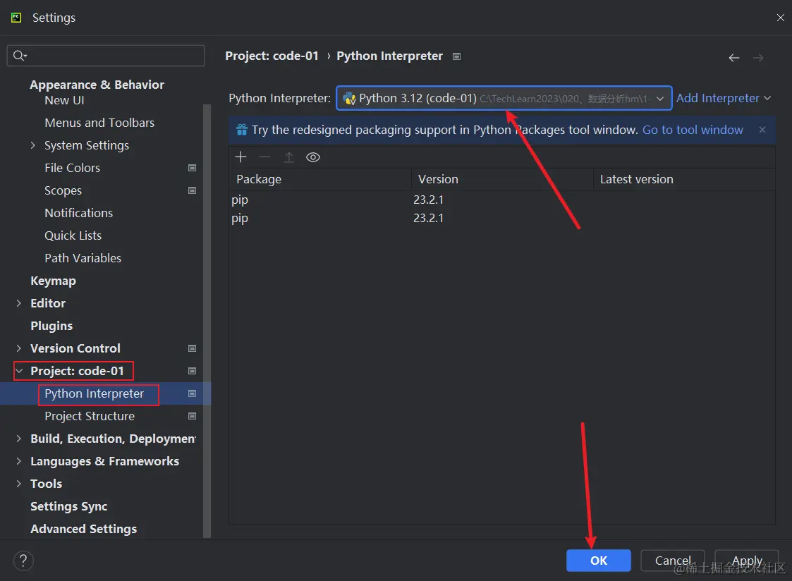Click the project-level icon next to Scopes
Viewport: 792px width, 581px height.
coord(192,190)
